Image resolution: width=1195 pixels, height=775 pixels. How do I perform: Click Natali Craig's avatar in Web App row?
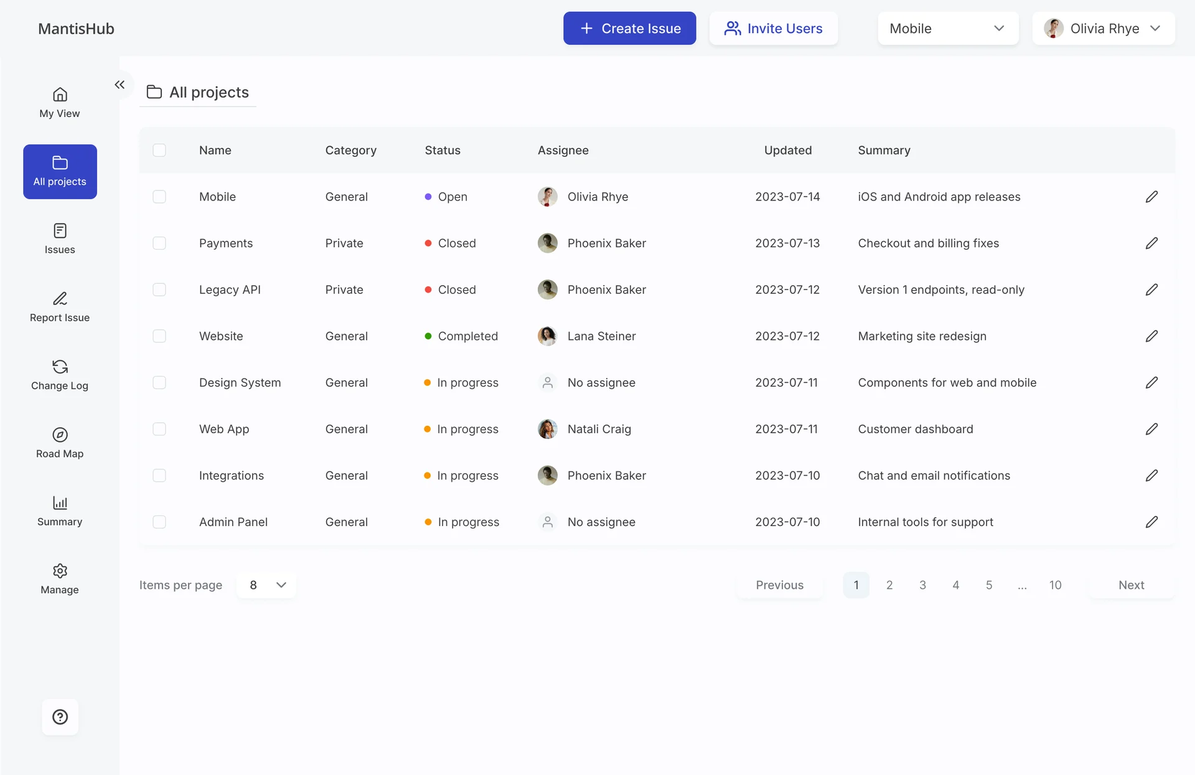pos(547,429)
